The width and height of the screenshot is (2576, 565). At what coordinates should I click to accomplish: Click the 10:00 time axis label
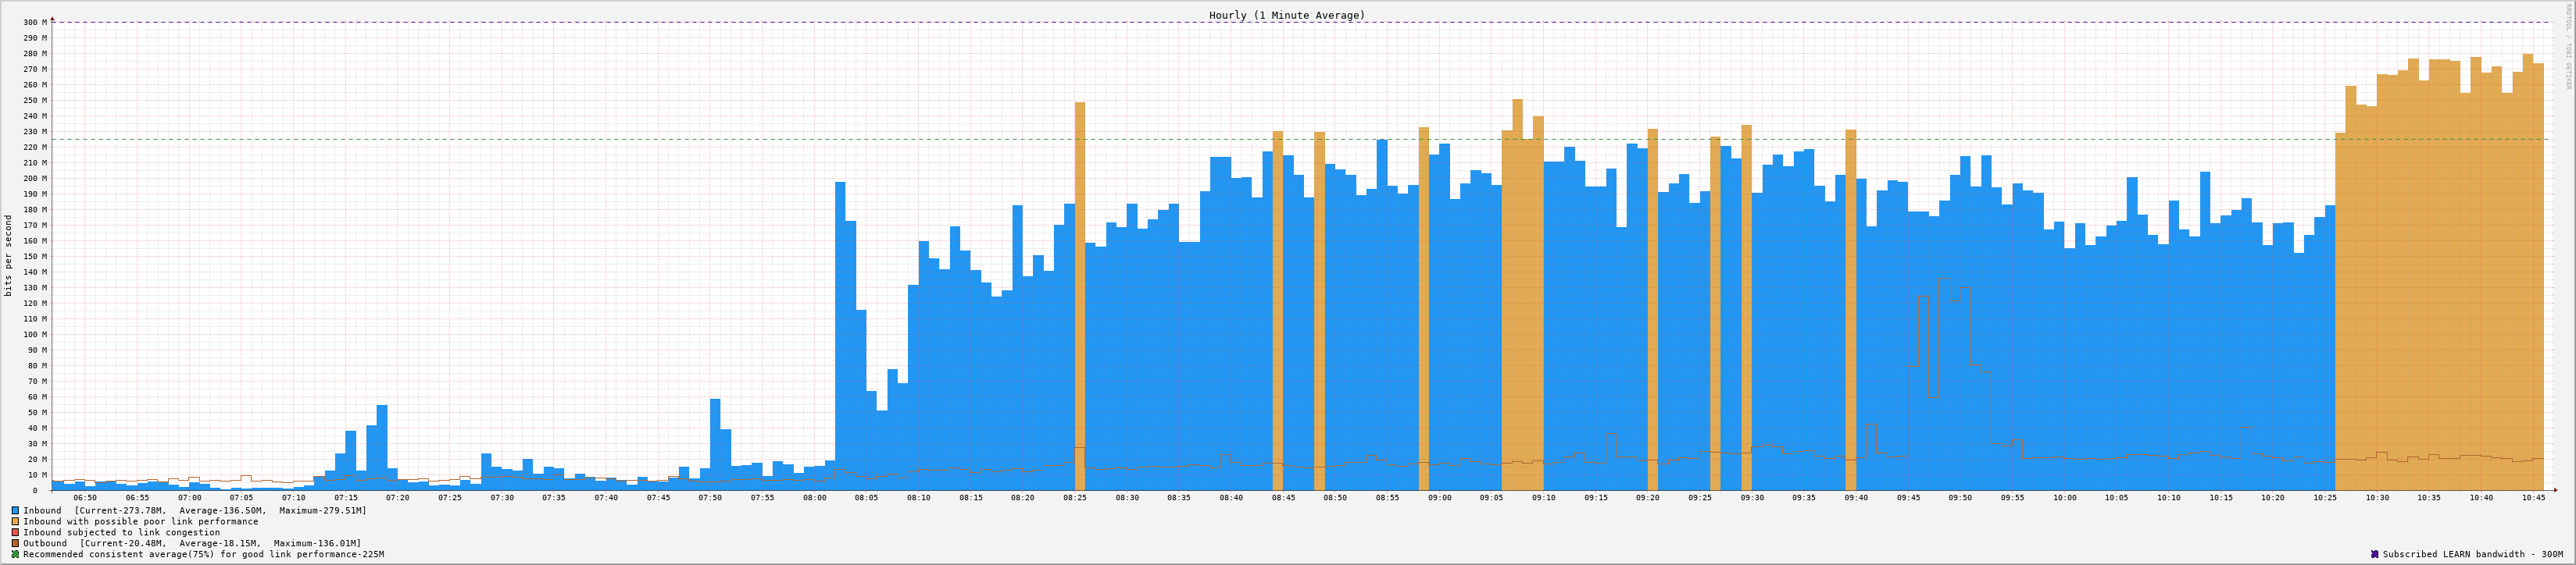(x=2064, y=497)
